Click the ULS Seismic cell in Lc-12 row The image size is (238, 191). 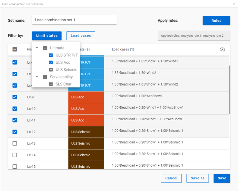coord(86,132)
